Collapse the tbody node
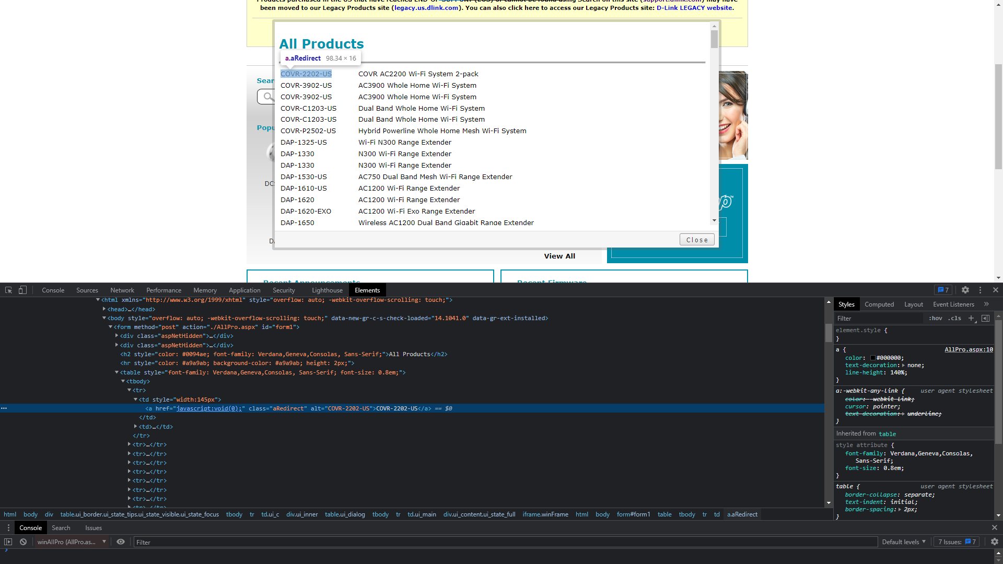 pyautogui.click(x=123, y=382)
